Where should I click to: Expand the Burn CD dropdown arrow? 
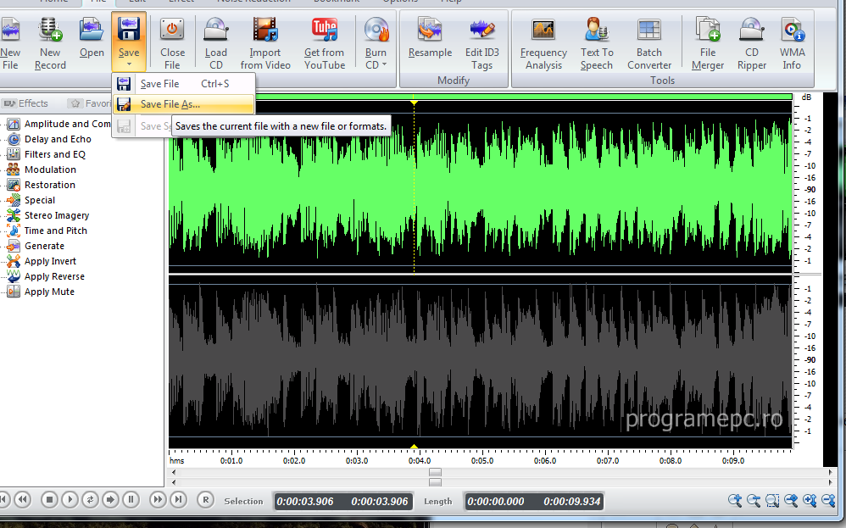pyautogui.click(x=384, y=64)
